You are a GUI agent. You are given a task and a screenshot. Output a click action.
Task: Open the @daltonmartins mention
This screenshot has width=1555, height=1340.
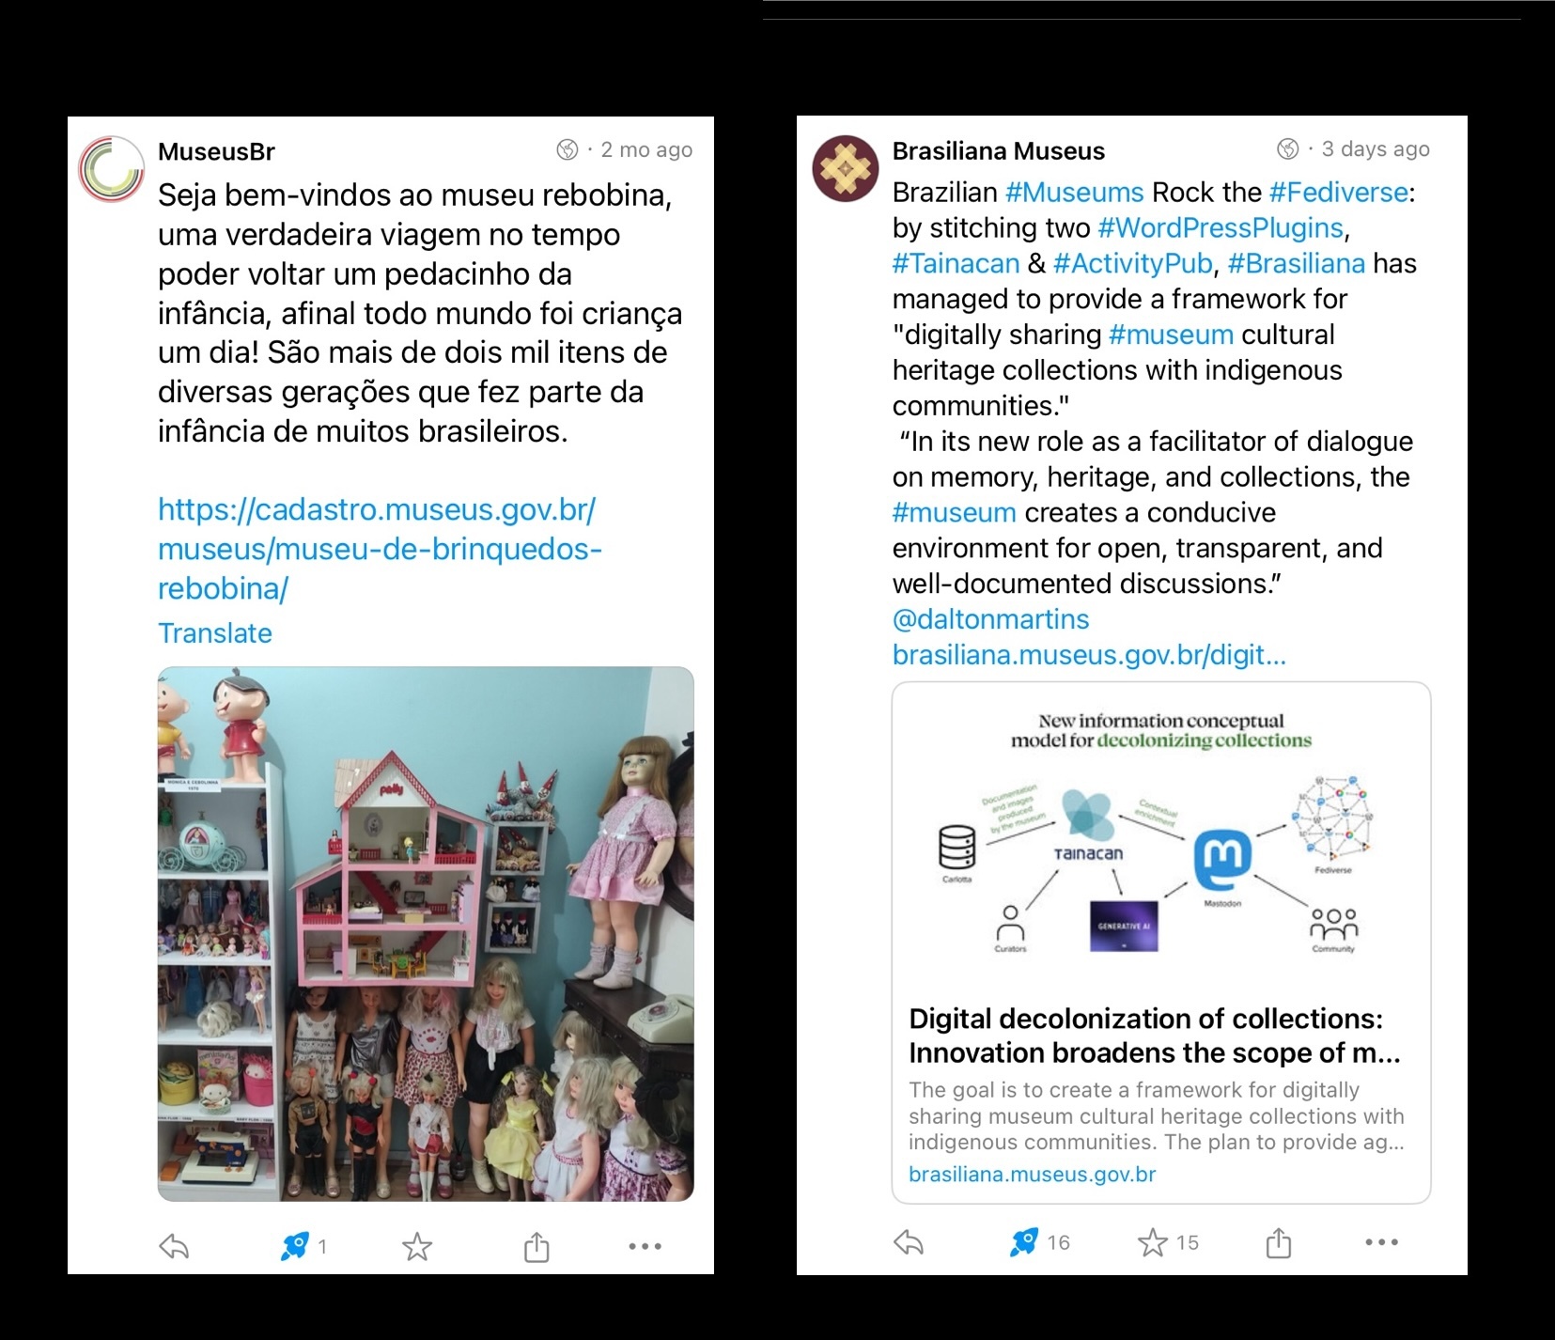tap(990, 619)
